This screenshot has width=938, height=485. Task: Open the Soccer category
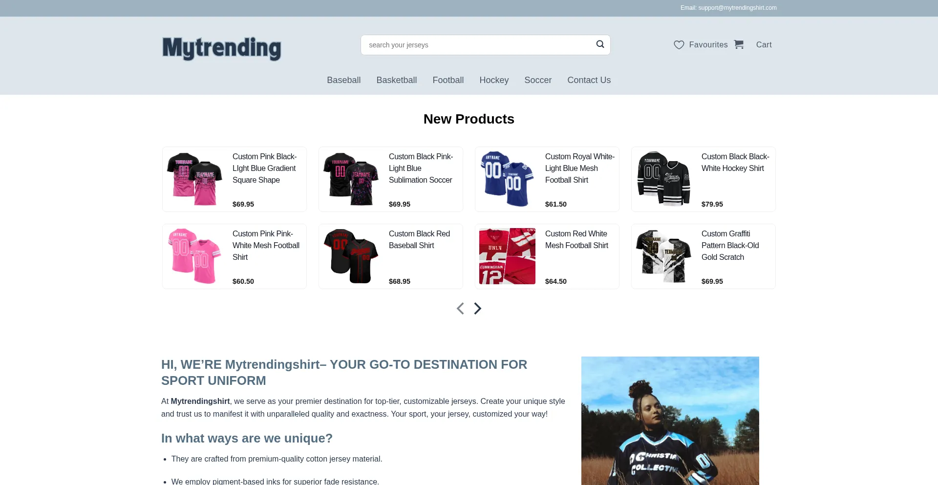[x=538, y=80]
